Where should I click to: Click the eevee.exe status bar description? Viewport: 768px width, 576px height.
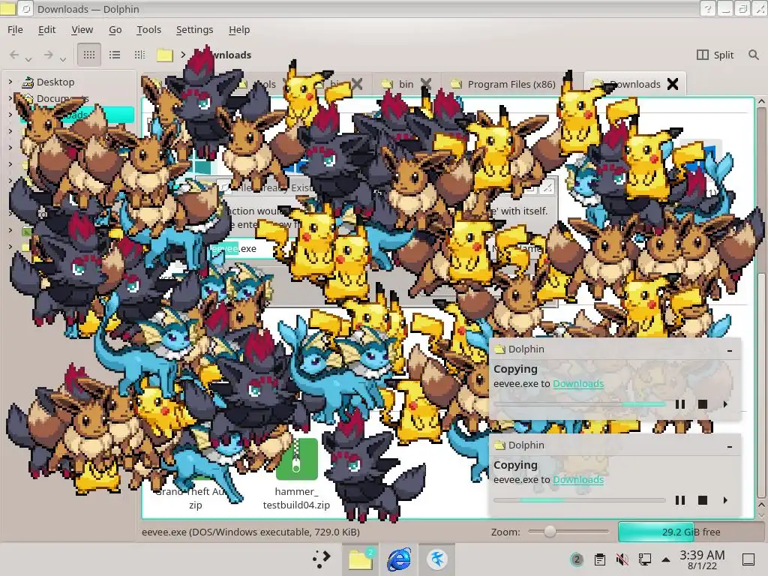pos(250,532)
